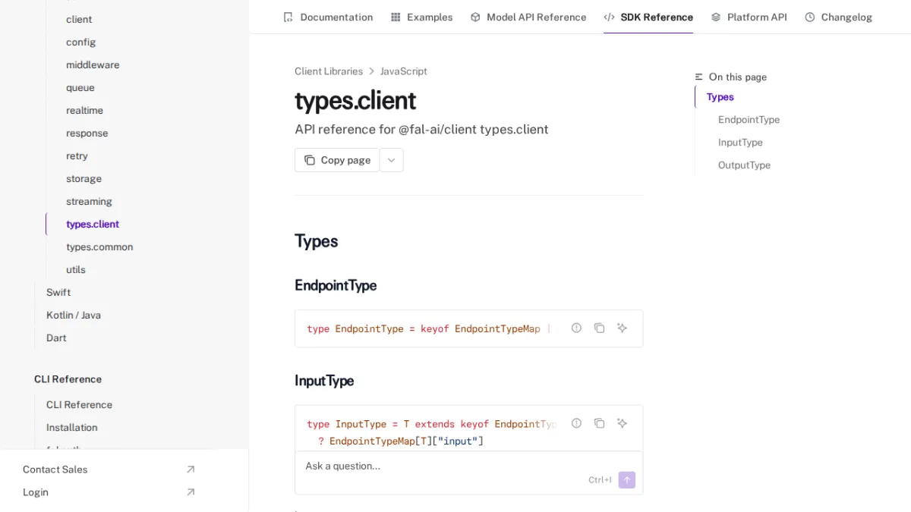The height and width of the screenshot is (512, 911).
Task: Open the realtime sidebar item
Action: (x=84, y=111)
